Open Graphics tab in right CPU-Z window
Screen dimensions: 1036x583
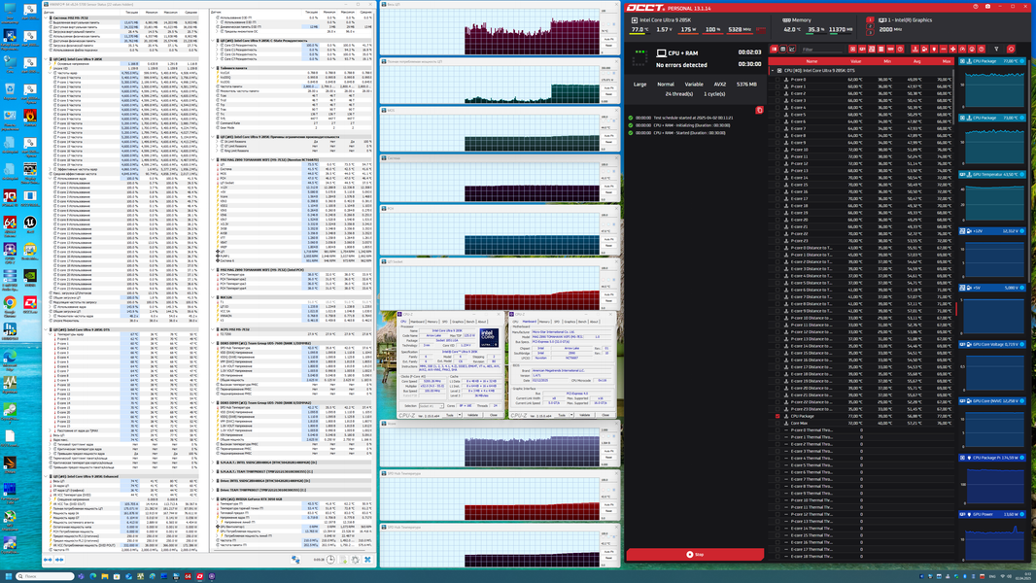[x=570, y=322]
